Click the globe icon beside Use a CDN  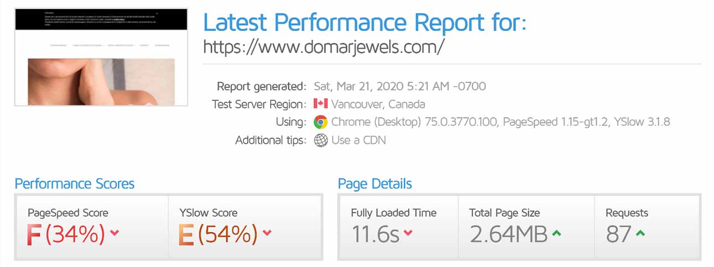click(320, 140)
